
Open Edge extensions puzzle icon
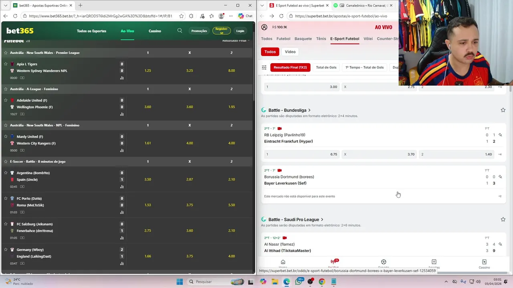pyautogui.click(x=191, y=16)
